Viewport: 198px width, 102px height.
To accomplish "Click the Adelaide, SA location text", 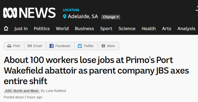I will (83, 16).
